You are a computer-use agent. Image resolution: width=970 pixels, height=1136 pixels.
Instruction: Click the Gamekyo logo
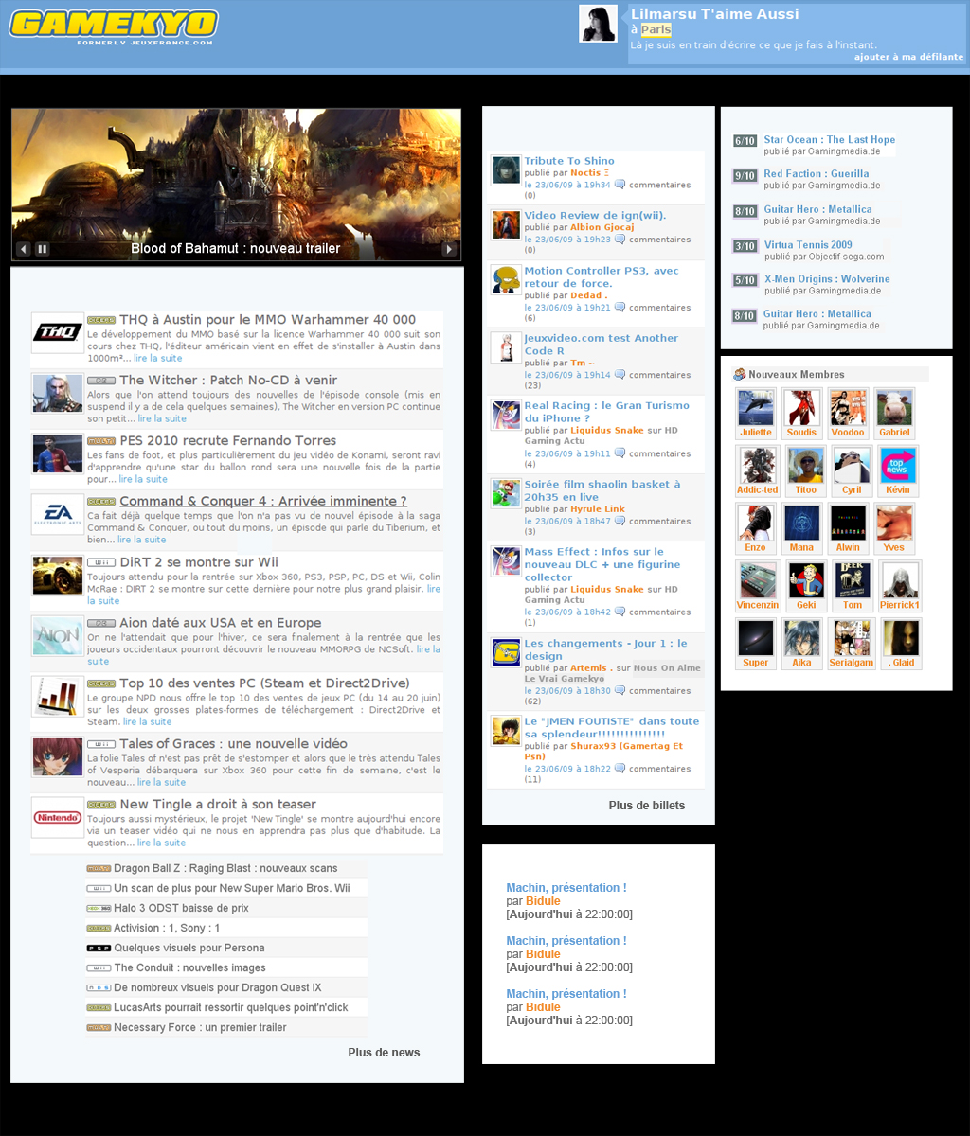(114, 27)
